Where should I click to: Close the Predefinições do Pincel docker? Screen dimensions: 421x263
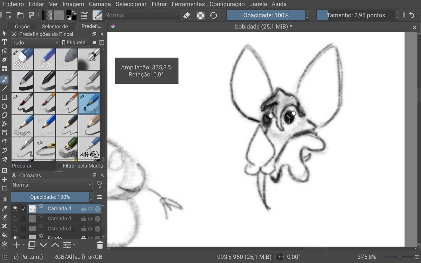click(102, 34)
